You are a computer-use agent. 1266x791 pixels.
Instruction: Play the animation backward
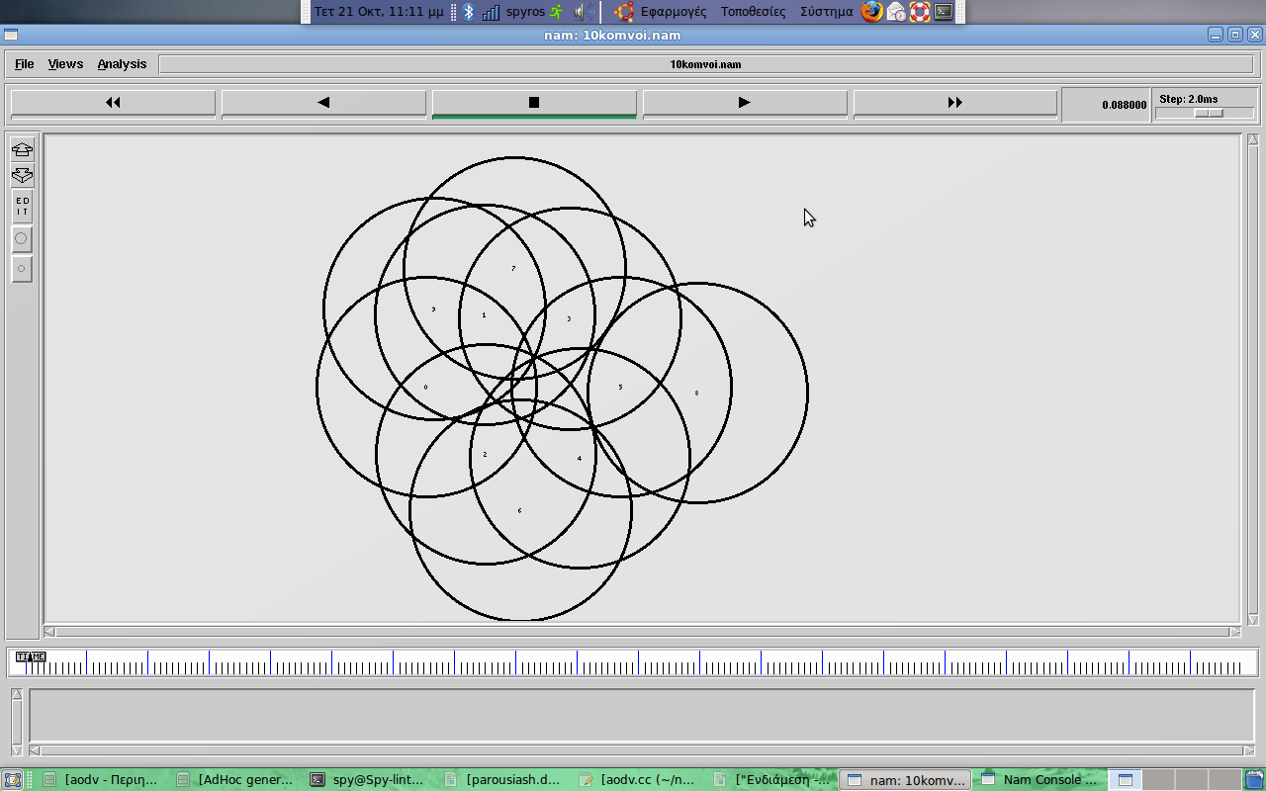[x=323, y=103]
